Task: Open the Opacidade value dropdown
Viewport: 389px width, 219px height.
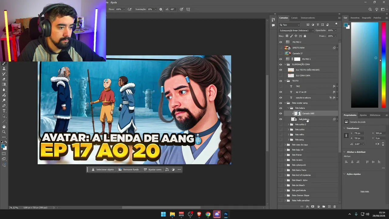Action: pos(336,30)
